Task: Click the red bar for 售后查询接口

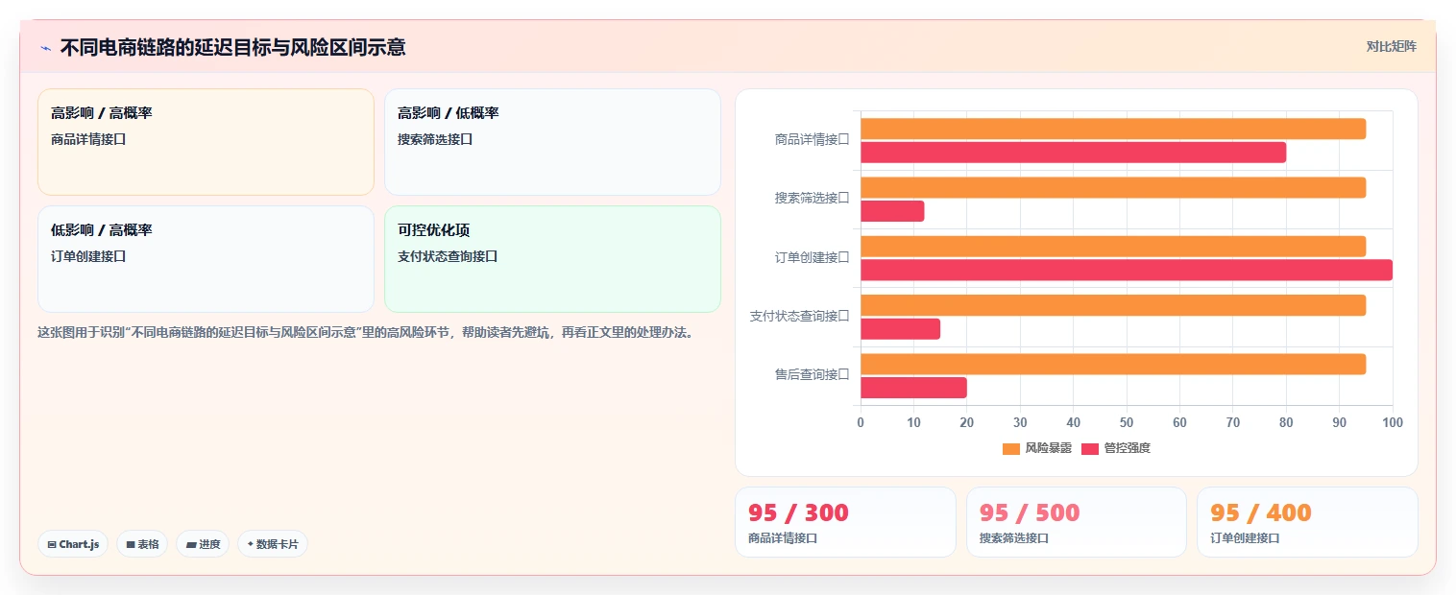Action: (913, 388)
